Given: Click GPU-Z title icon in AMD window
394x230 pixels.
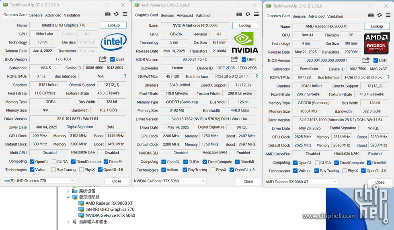Looking at the screenshot, I should click(x=269, y=6).
